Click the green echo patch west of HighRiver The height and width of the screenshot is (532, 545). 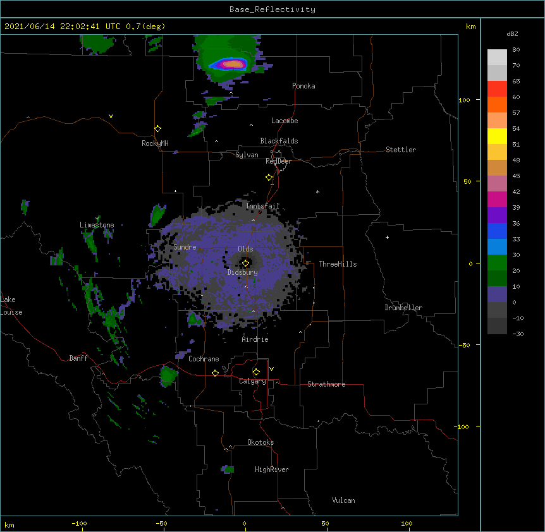coord(228,469)
